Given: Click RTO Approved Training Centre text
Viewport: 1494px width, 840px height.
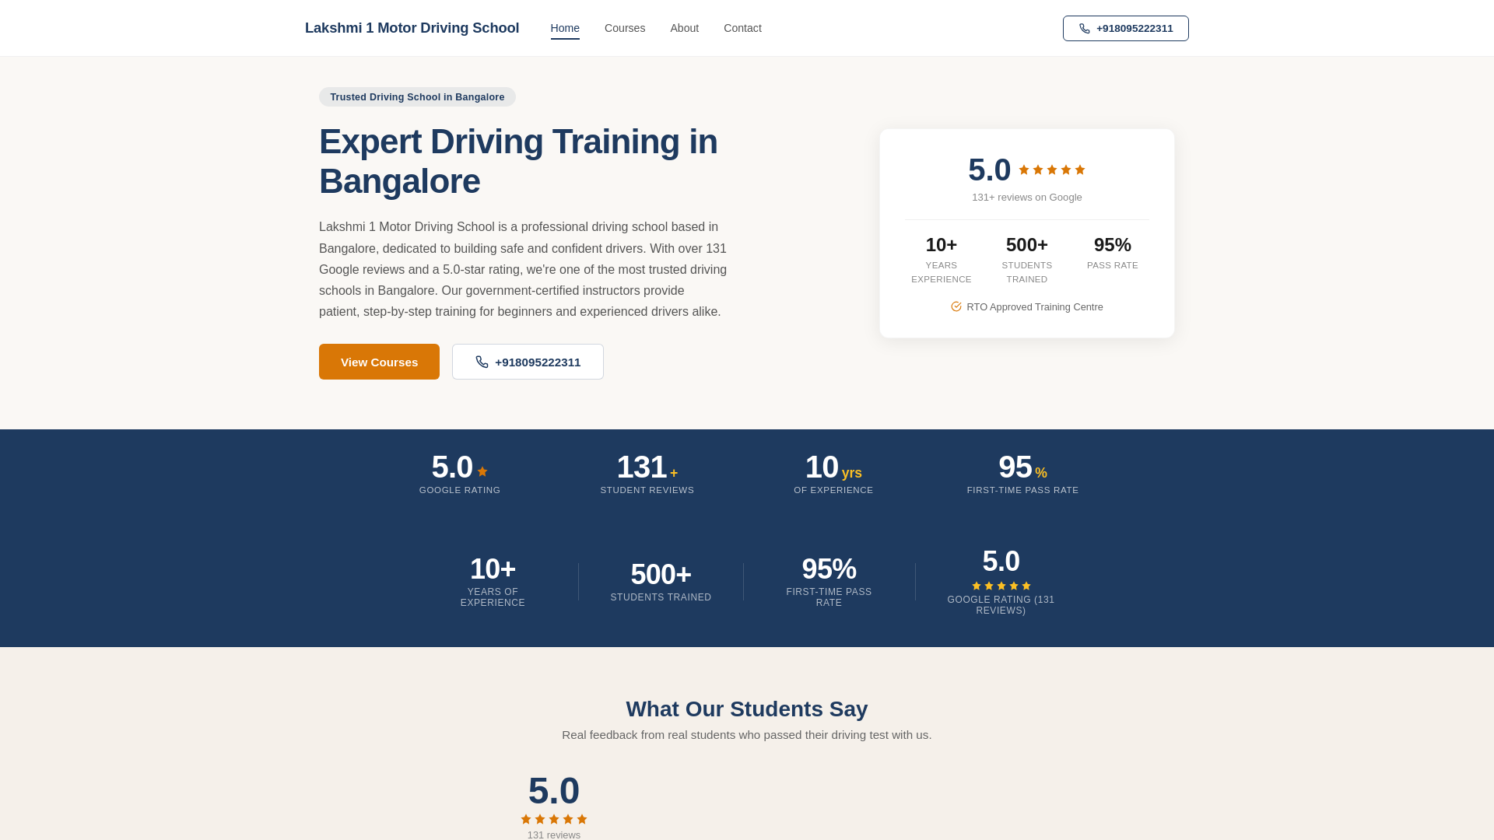Looking at the screenshot, I should click(1035, 306).
